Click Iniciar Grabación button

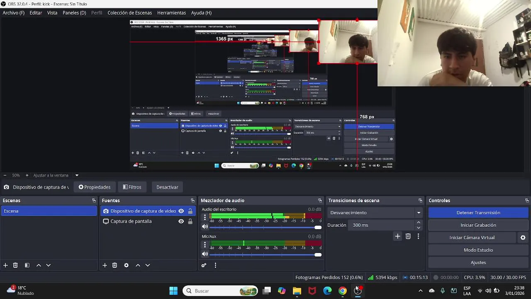coord(478,225)
